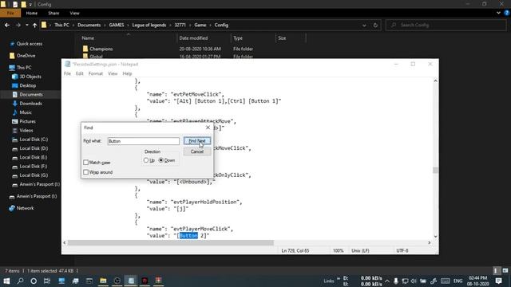
Task: Click Notepad vertical scrollbar thumb
Action: coord(435,170)
